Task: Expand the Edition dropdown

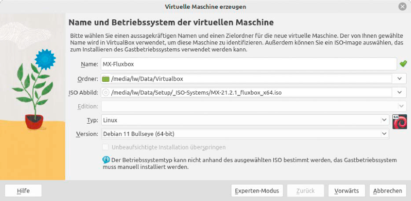Action: point(402,106)
